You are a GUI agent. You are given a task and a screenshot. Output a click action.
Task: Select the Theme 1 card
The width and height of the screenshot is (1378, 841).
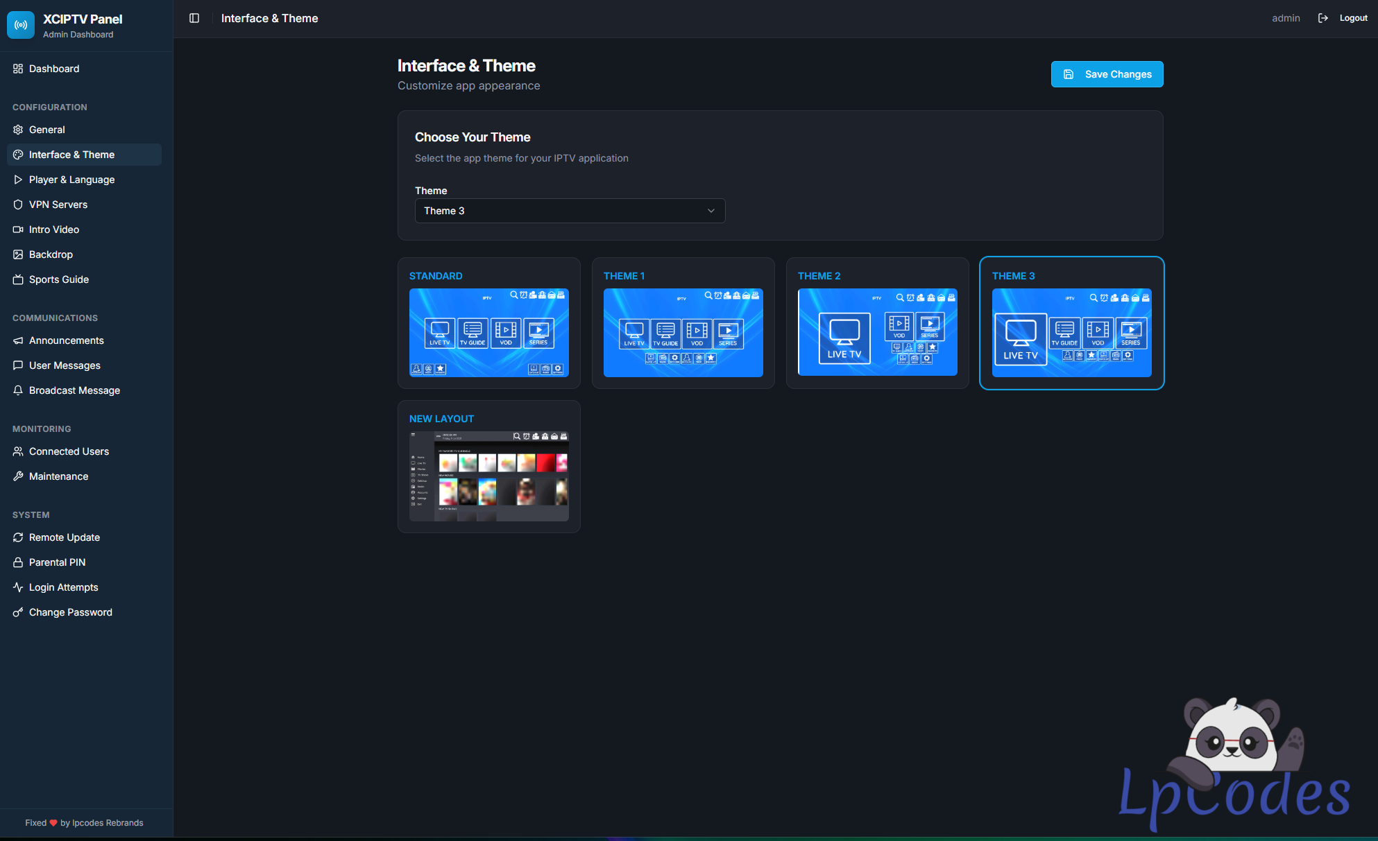[x=683, y=323]
